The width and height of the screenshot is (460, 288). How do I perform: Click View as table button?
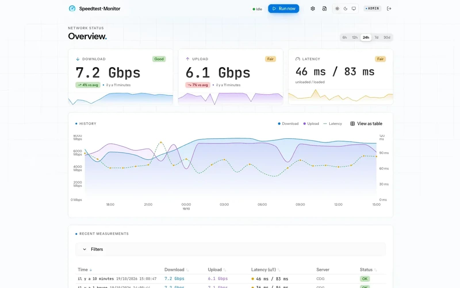(x=366, y=124)
